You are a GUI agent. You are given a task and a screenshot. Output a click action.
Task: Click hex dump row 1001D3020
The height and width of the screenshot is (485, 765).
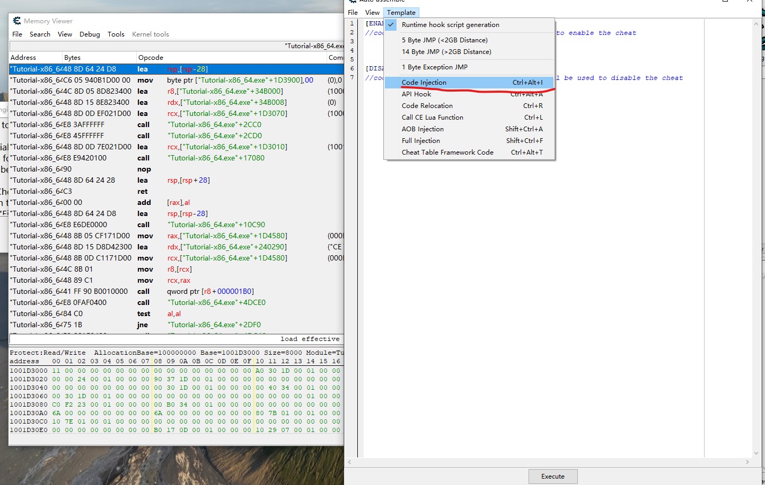pyautogui.click(x=177, y=379)
